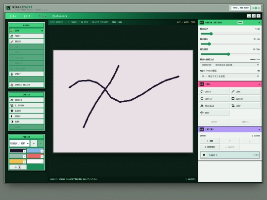Viewport: 267px width, 200px height.
Task: Pick the Spray tool
Action: (x=26, y=74)
